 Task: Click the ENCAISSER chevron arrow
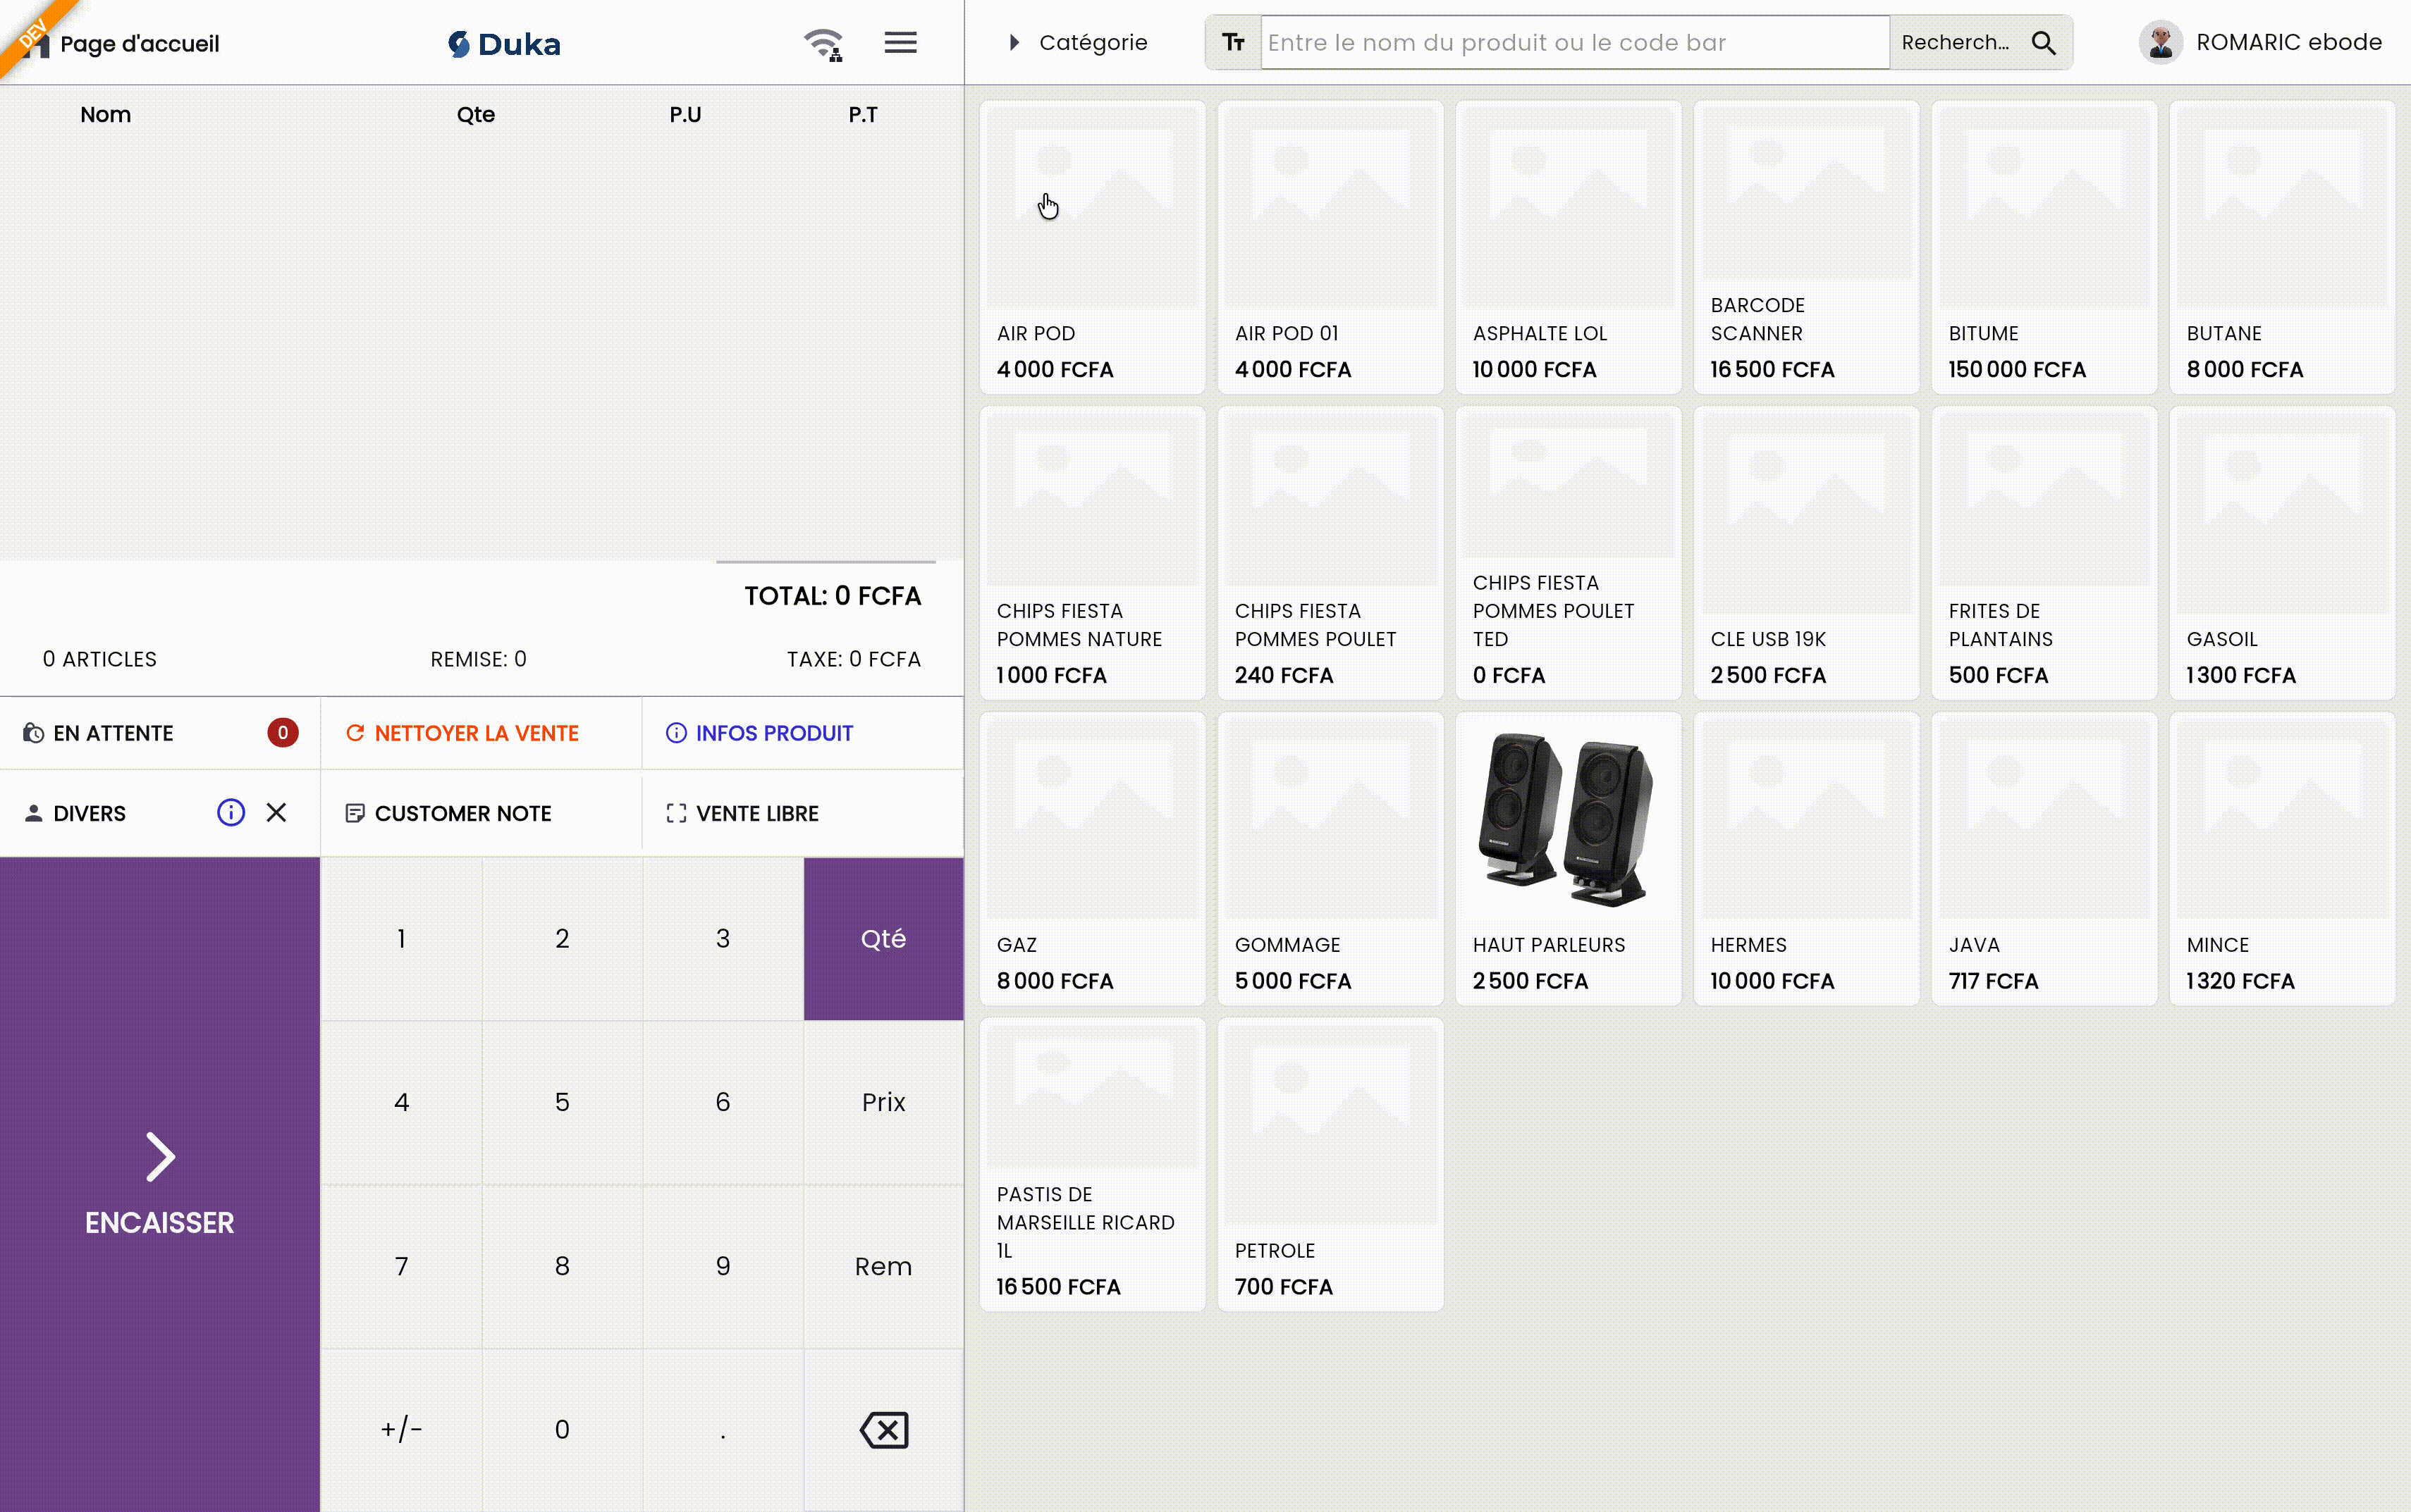pos(160,1157)
